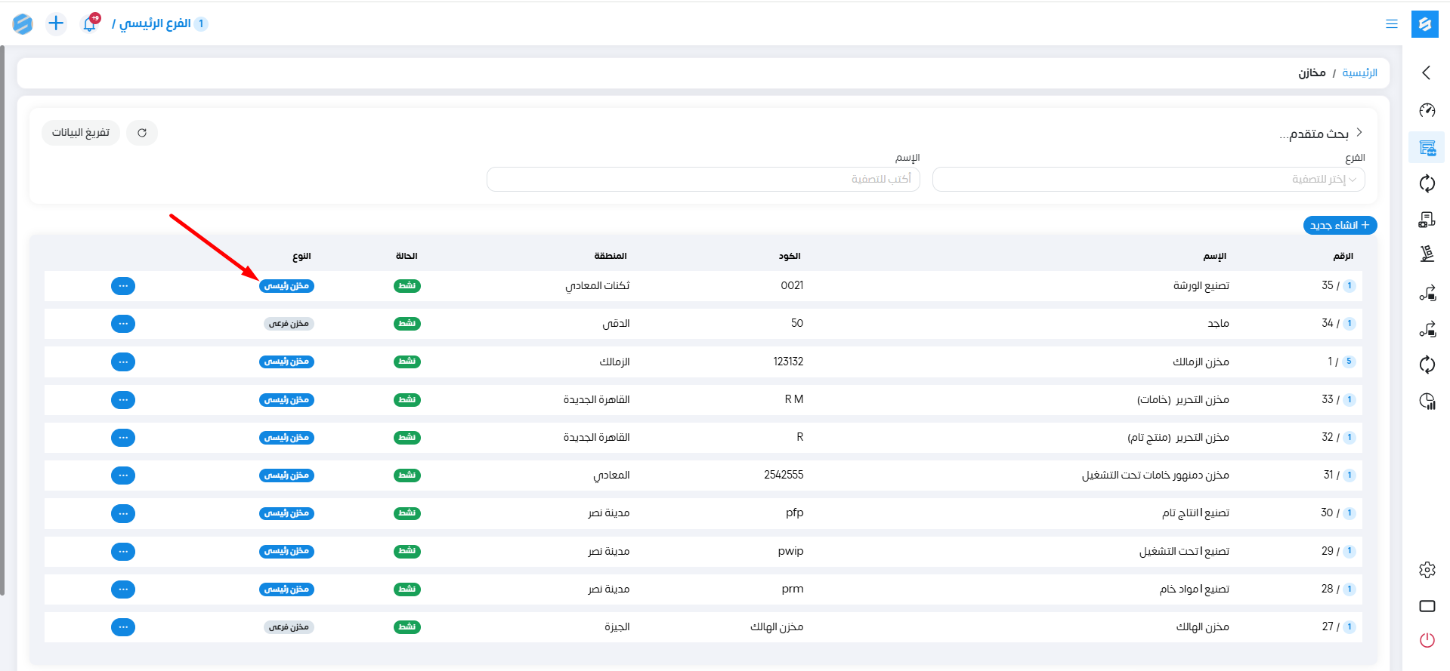Click the الإسم name filter input field
The image size is (1450, 671).
coord(703,180)
